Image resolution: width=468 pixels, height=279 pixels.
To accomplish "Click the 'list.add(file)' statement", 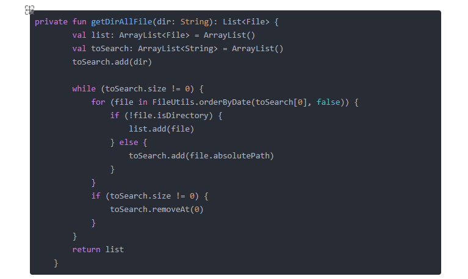I will click(x=161, y=129).
